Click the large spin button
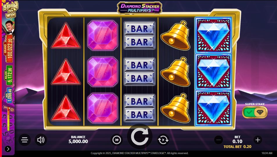 pyautogui.click(x=140, y=136)
